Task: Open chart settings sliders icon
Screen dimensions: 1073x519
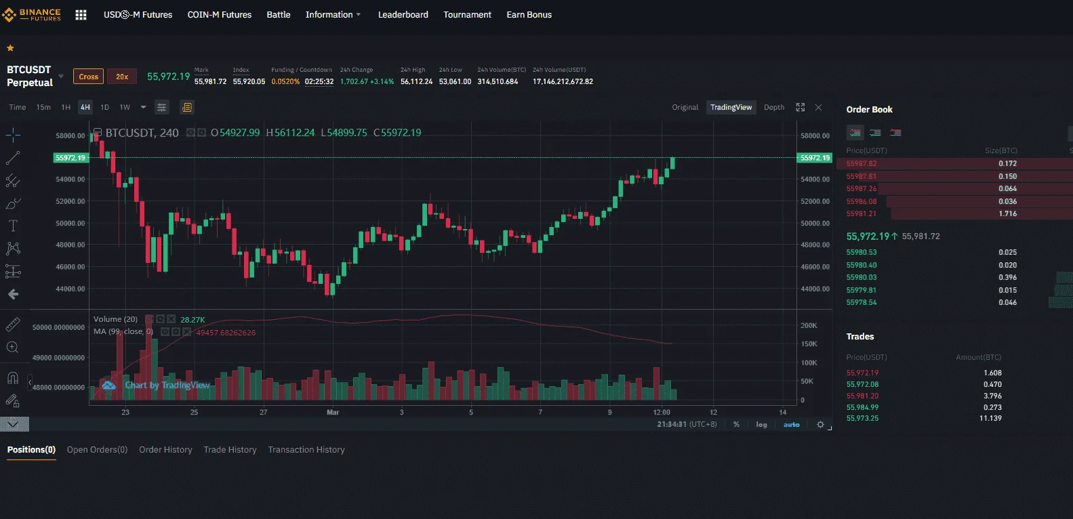Action: (161, 107)
